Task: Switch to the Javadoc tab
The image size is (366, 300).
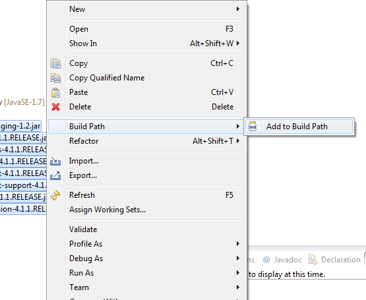Action: click(x=282, y=260)
